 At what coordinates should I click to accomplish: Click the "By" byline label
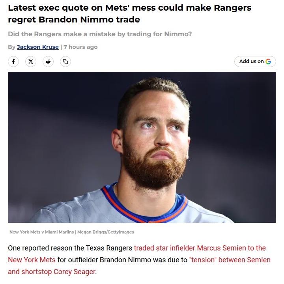[x=11, y=47]
